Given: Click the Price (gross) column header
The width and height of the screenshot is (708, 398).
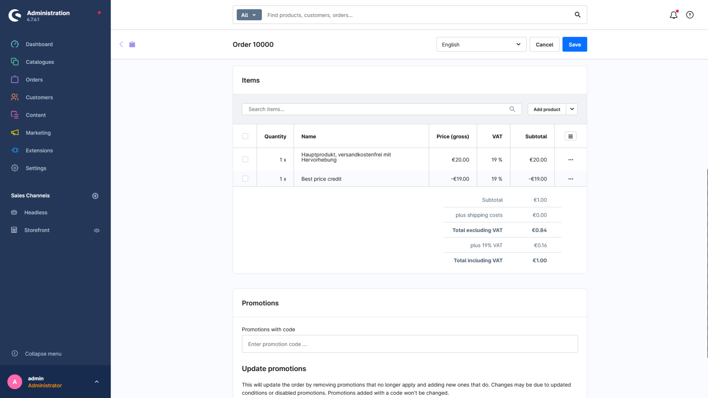Looking at the screenshot, I should (x=453, y=136).
